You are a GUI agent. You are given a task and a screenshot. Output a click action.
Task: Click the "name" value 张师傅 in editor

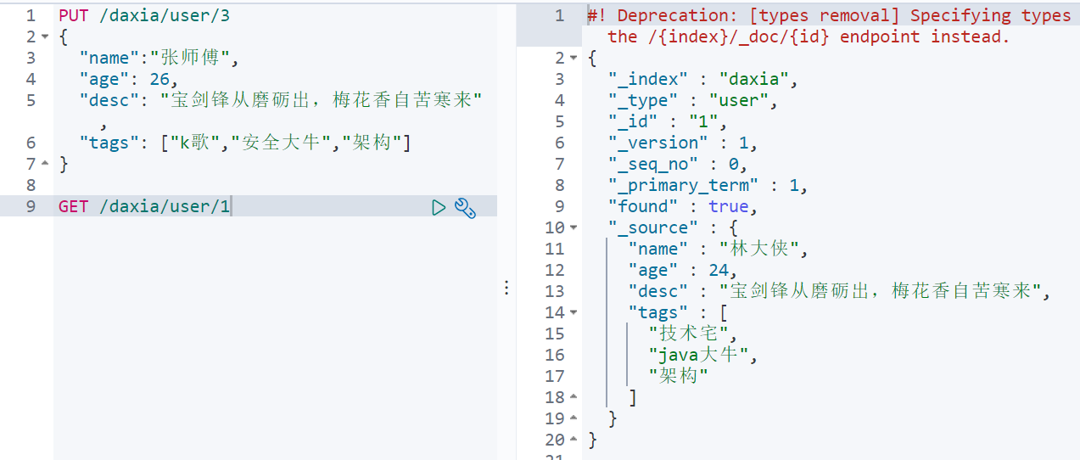195,59
